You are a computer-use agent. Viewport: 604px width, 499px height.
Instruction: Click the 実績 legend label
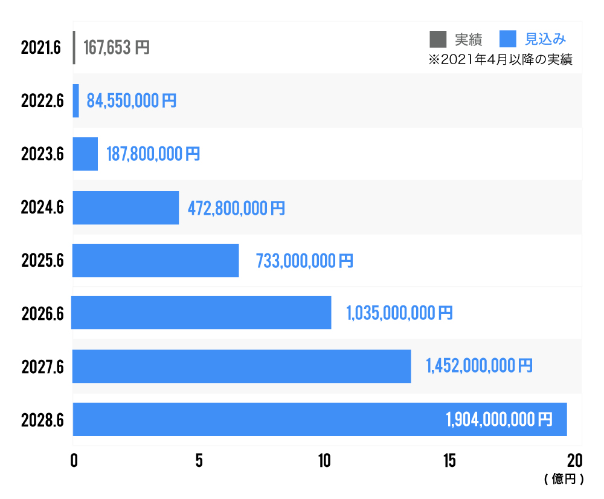(468, 40)
